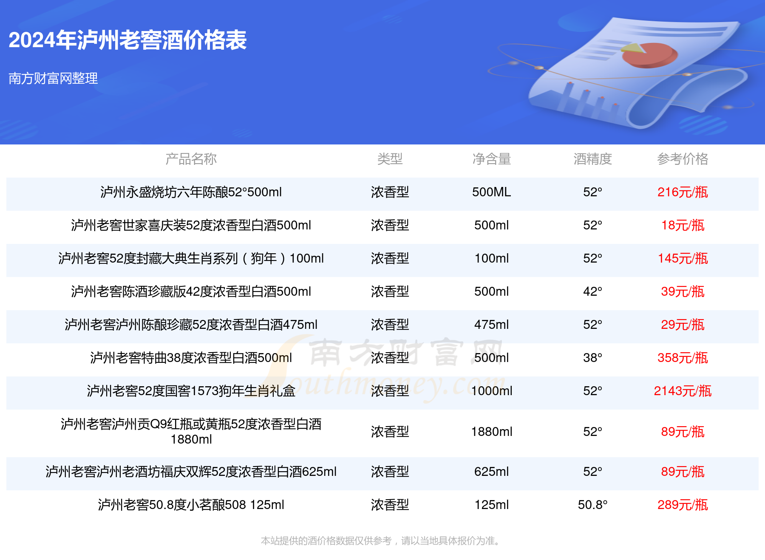Screen dimensions: 765x560
Task: Click the 216元/瓶 price
Action: [683, 192]
